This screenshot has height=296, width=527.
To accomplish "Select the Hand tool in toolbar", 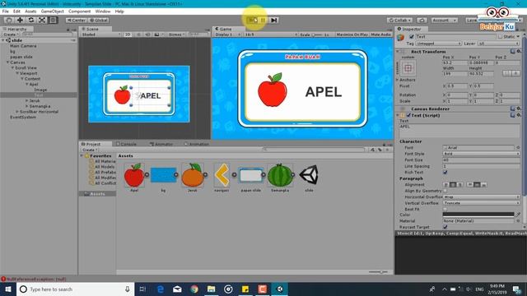I will (x=9, y=20).
